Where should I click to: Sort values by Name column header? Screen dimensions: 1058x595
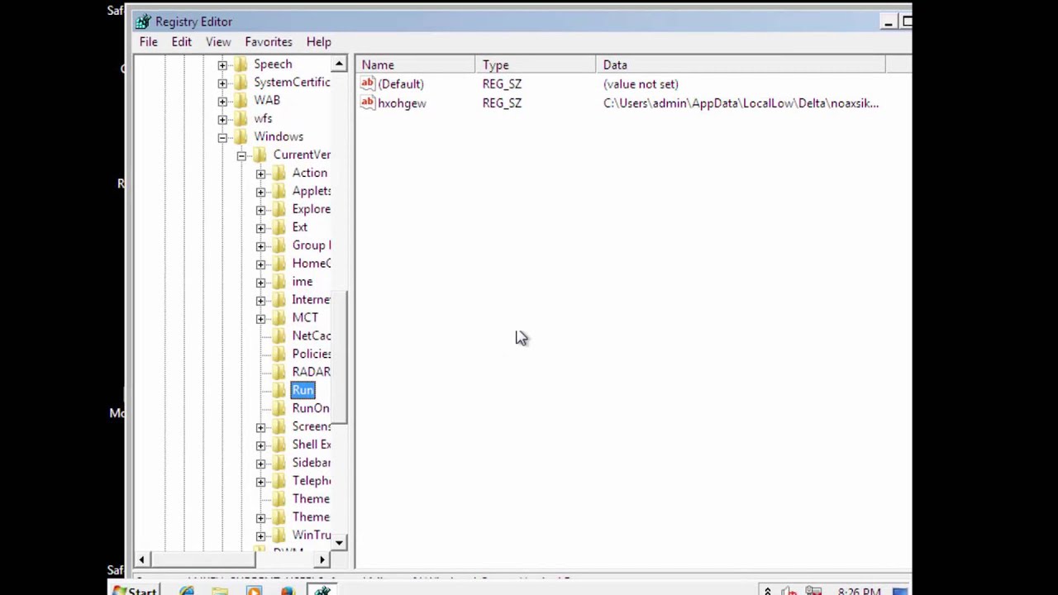(x=416, y=64)
